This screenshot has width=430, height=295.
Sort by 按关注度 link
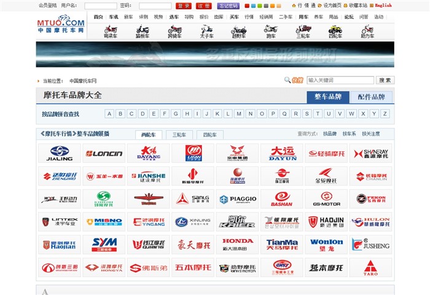click(x=371, y=133)
